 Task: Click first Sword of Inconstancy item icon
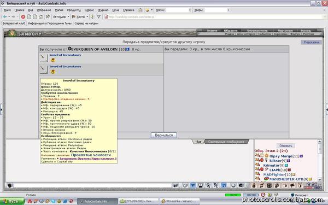click(44, 58)
